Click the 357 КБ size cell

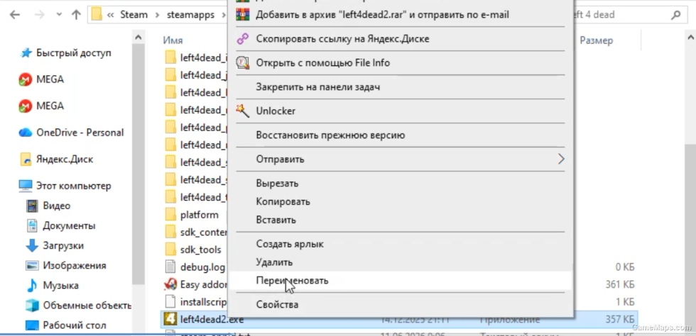click(x=619, y=320)
